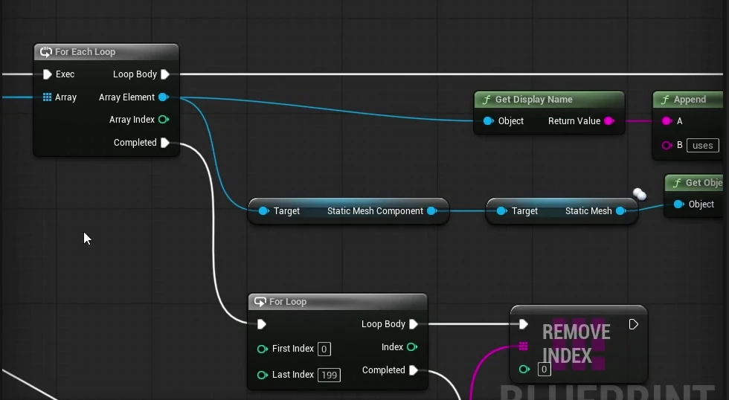Click Get Display Name Object input pin
Image resolution: width=729 pixels, height=400 pixels.
(x=488, y=120)
